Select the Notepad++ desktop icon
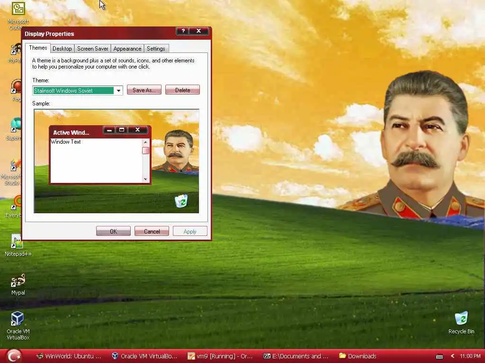Viewport: 485px width, 363px height. tap(18, 245)
